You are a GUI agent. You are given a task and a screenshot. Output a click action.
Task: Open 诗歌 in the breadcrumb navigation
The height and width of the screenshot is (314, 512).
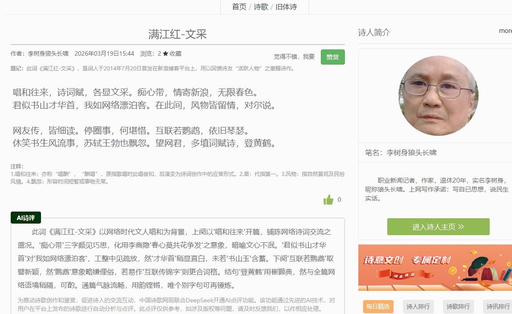pyautogui.click(x=261, y=7)
